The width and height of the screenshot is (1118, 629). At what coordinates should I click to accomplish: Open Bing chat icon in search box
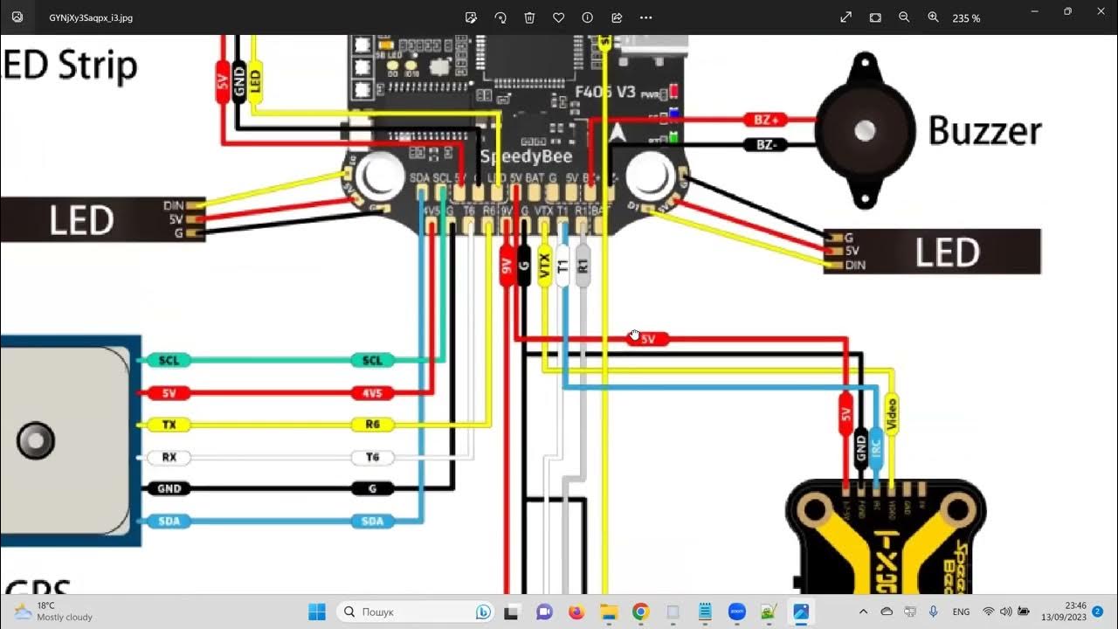tap(483, 612)
